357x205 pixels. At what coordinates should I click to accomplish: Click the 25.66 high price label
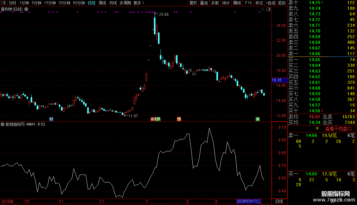(x=164, y=15)
